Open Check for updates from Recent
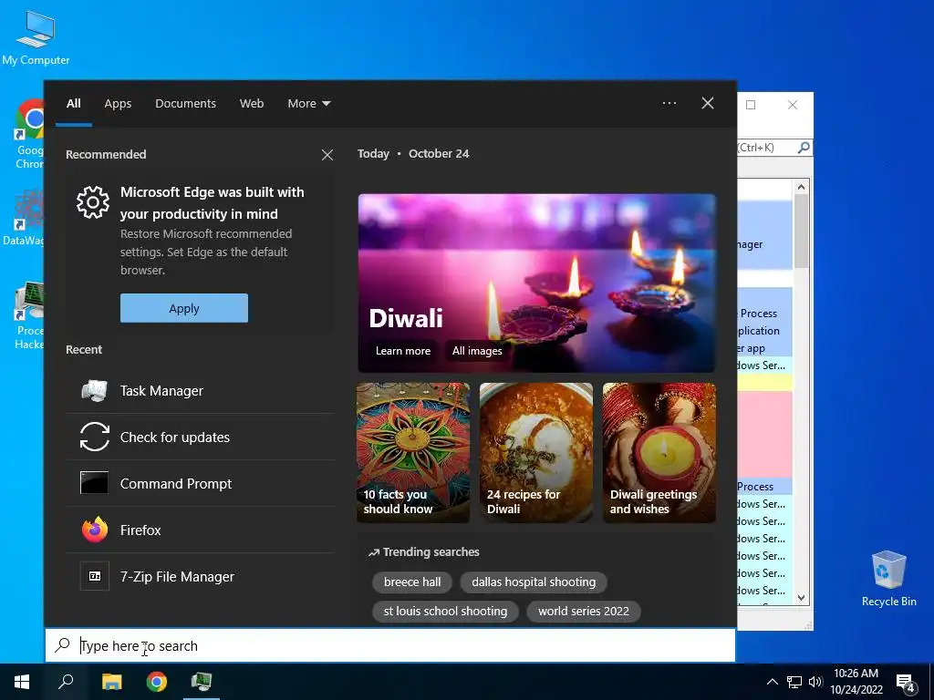This screenshot has height=700, width=934. coord(200,437)
